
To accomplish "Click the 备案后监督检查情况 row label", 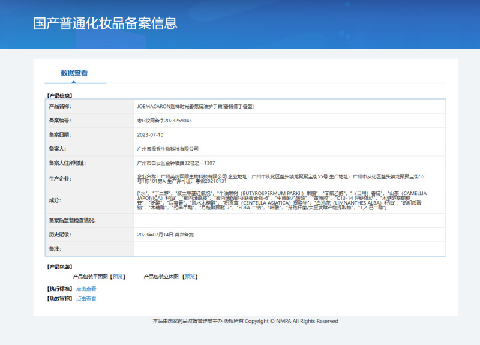I will coord(72,220).
